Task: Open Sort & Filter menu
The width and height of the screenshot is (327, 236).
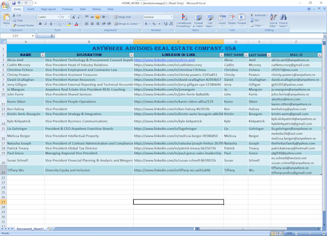Action: pyautogui.click(x=273, y=21)
